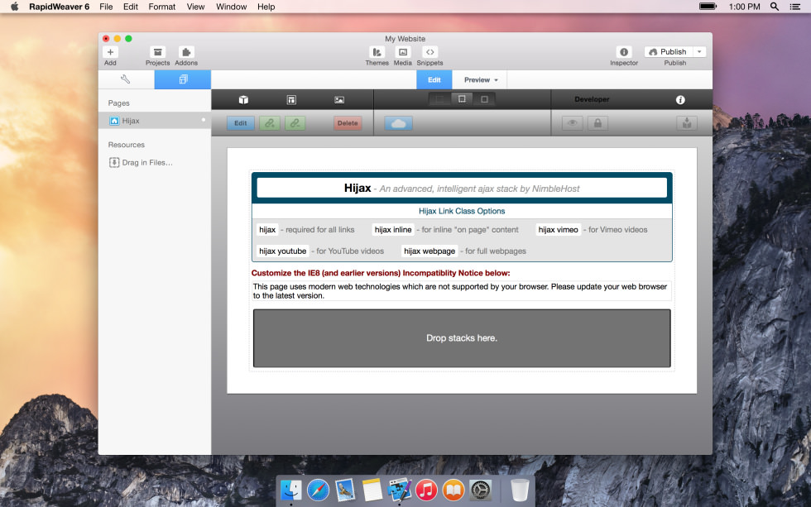Viewport: 811px width, 507px height.
Task: Open Spotlight search icon
Action: coord(775,7)
